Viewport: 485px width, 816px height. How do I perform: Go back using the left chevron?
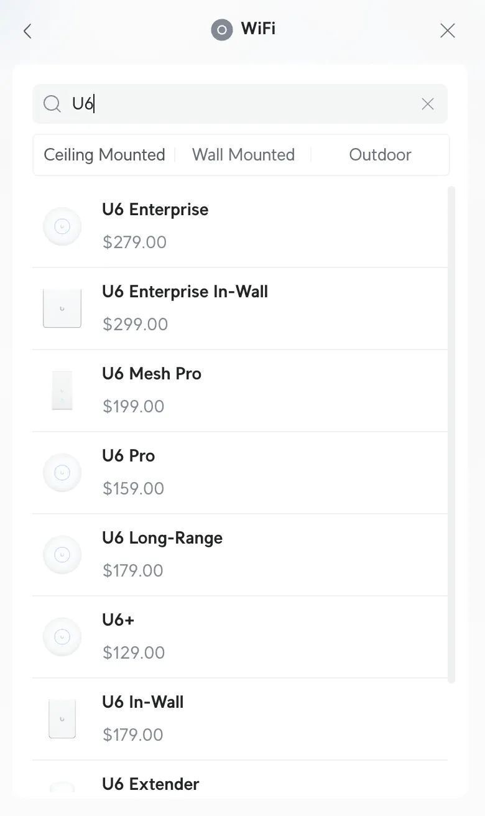[27, 31]
